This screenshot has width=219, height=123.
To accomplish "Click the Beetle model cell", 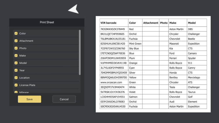I will click(197, 39).
